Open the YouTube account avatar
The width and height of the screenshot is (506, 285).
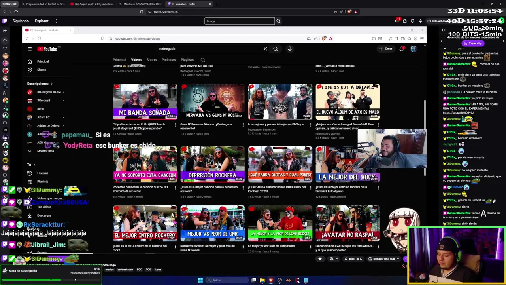pos(413,49)
